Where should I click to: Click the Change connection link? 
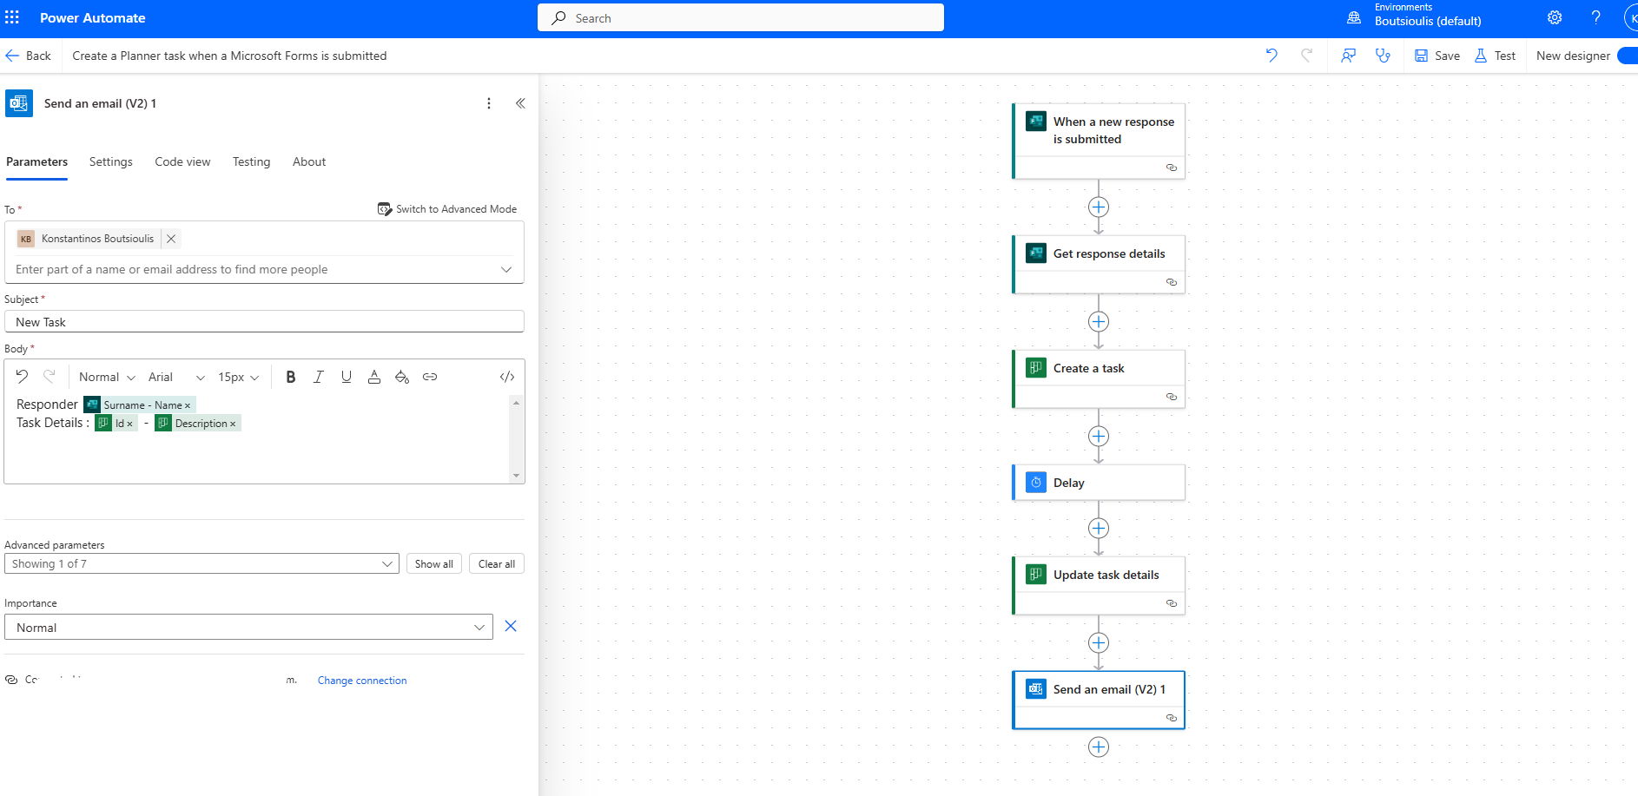tap(362, 681)
